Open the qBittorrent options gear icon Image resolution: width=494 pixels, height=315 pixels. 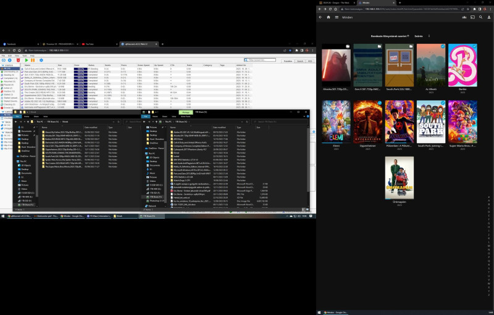41,60
